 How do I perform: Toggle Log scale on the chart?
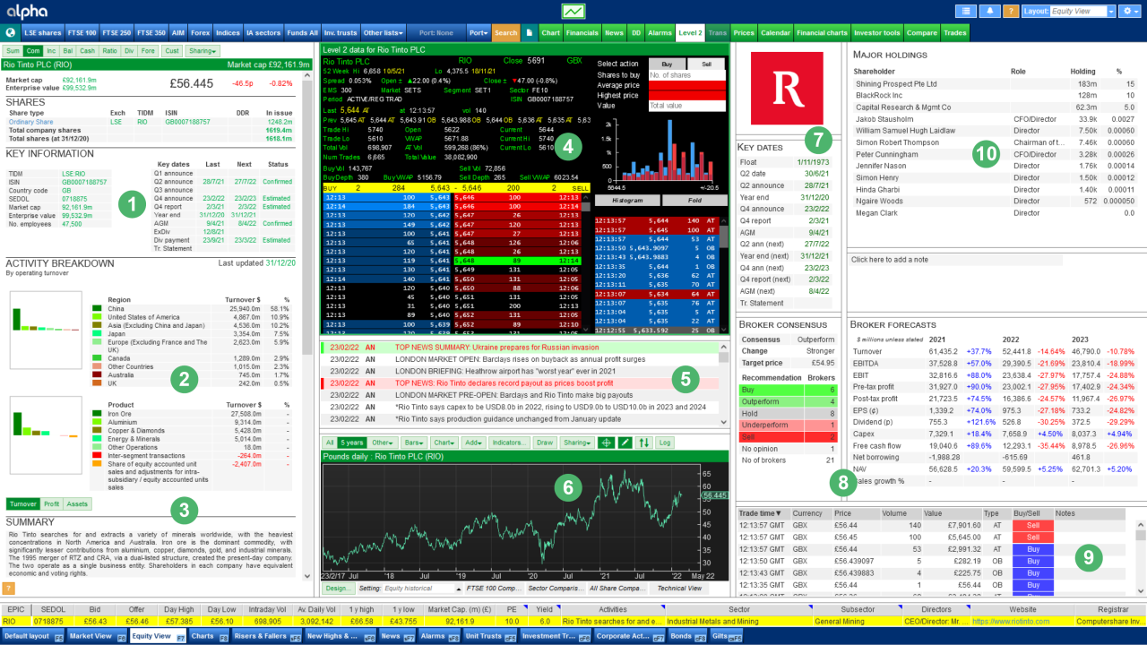point(664,443)
